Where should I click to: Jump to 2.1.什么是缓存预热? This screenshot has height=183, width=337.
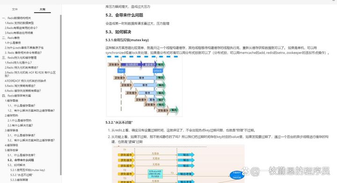pyautogui.click(x=20, y=120)
